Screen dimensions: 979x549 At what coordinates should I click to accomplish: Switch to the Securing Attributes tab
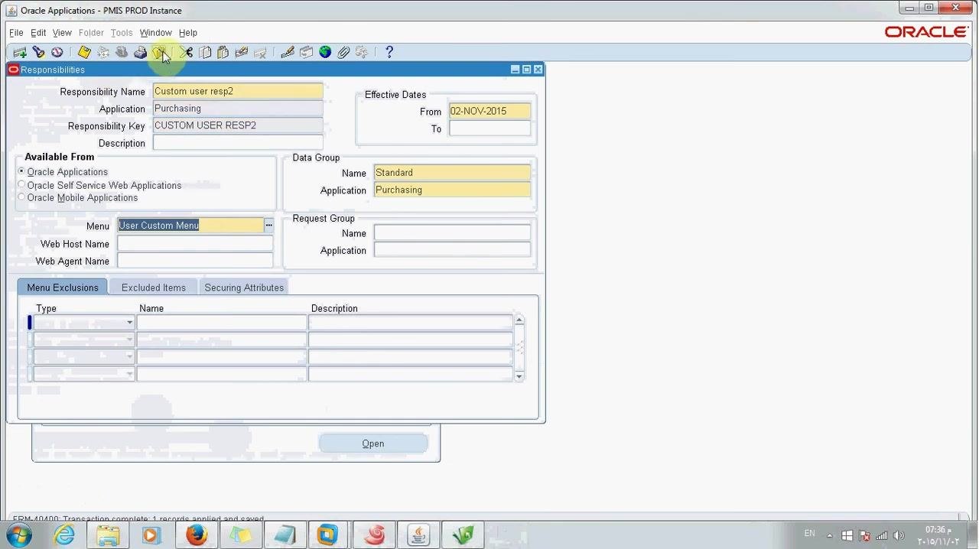pos(244,287)
